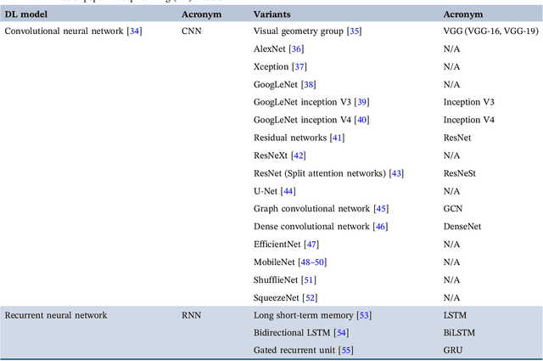The height and width of the screenshot is (361, 543).
Task: Follow Residual networks citation 41
Action: pyautogui.click(x=339, y=138)
